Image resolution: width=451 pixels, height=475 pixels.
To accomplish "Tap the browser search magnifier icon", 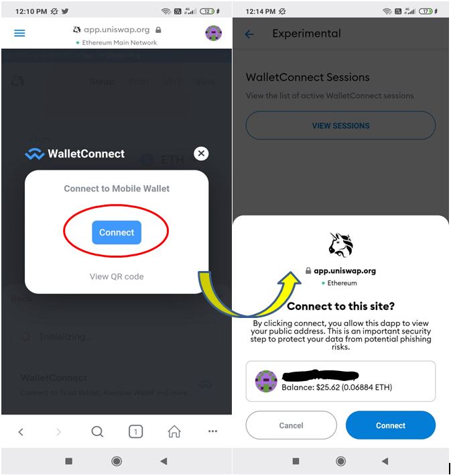I will 97,431.
